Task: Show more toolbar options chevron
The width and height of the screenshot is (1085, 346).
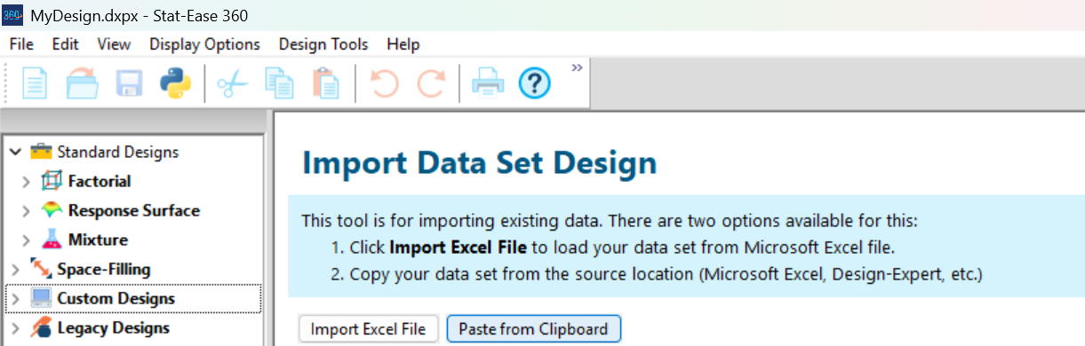Action: coord(577,67)
